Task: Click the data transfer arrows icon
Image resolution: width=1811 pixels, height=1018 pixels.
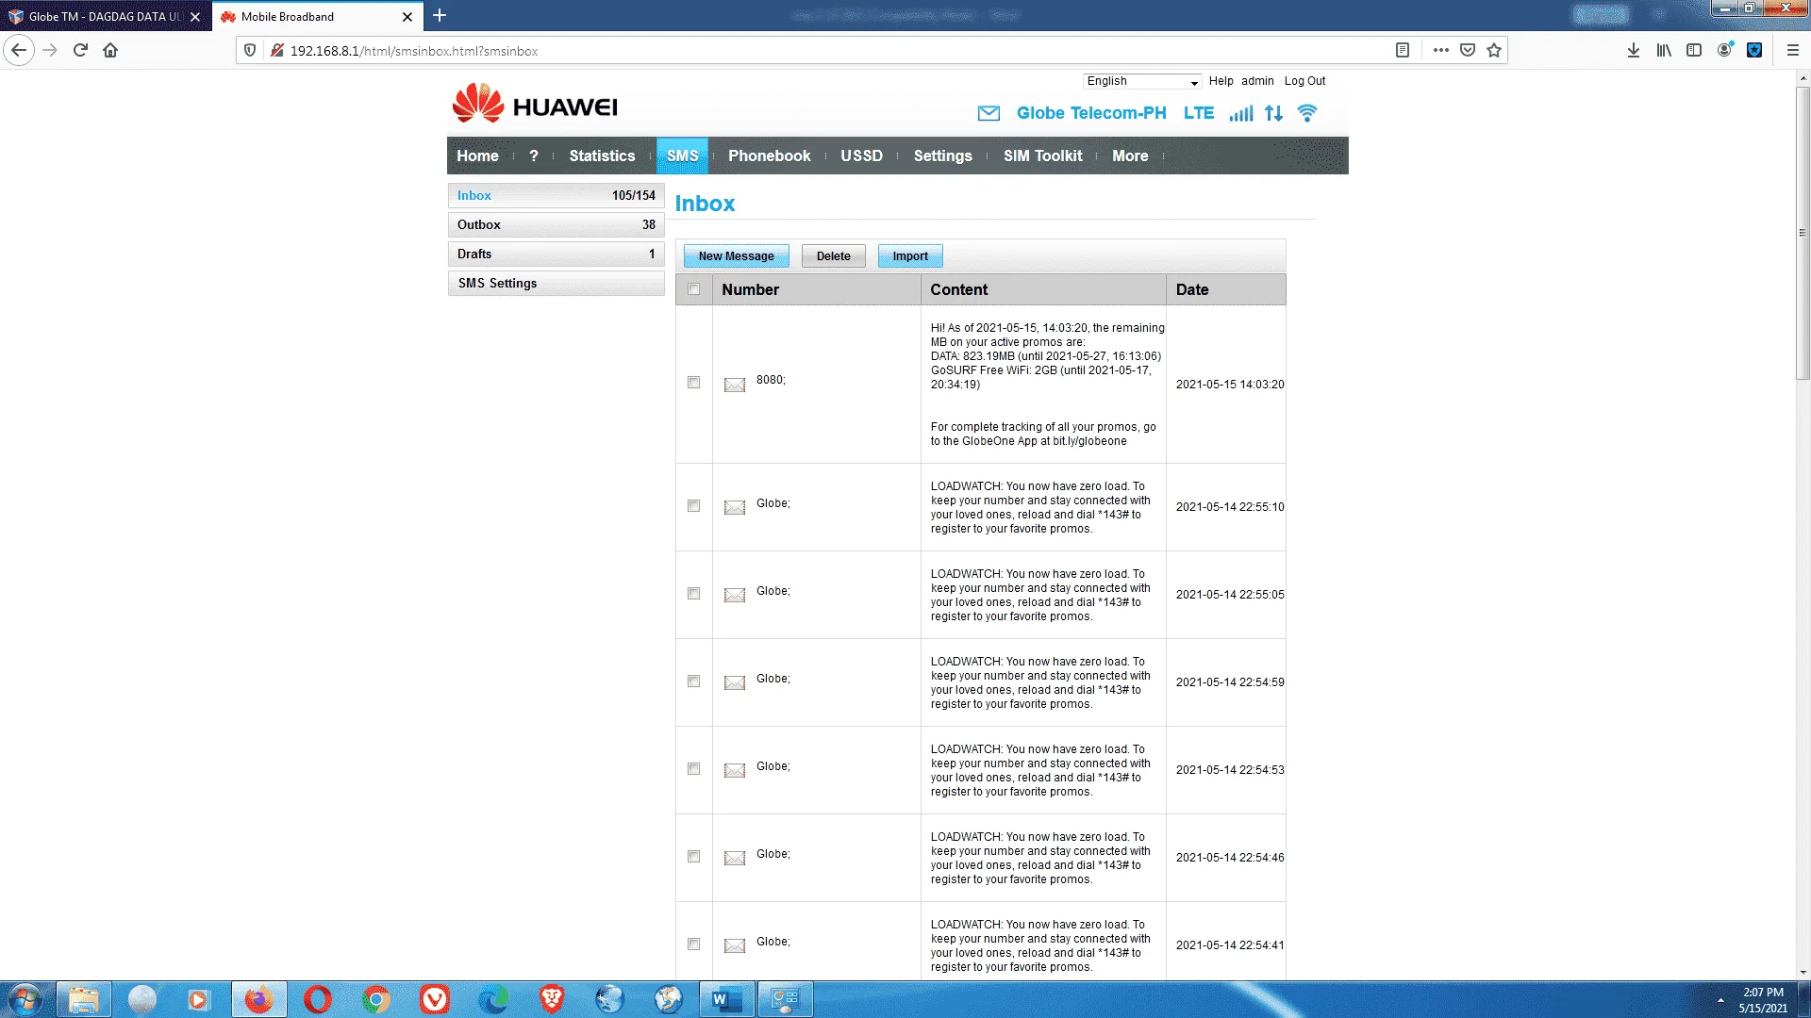Action: pyautogui.click(x=1273, y=113)
